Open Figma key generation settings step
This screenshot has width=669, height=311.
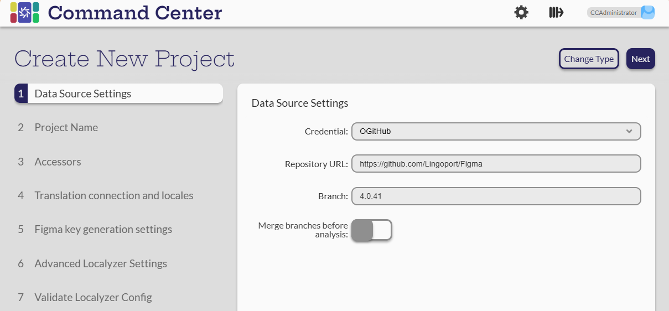click(103, 229)
